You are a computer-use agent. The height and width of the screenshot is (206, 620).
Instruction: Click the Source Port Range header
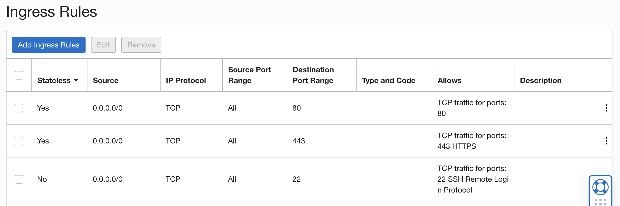(249, 75)
